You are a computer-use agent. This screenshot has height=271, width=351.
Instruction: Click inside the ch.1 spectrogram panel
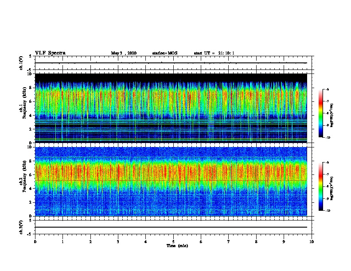171,108
